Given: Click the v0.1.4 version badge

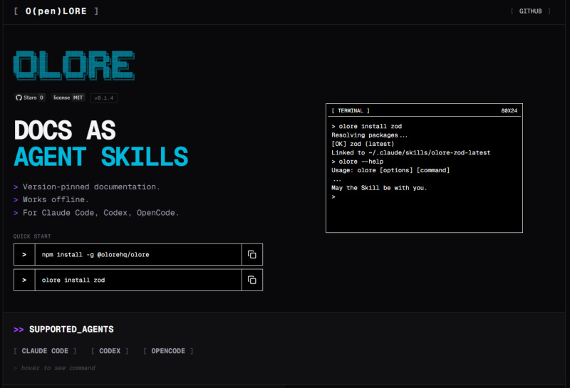Looking at the screenshot, I should pyautogui.click(x=104, y=98).
